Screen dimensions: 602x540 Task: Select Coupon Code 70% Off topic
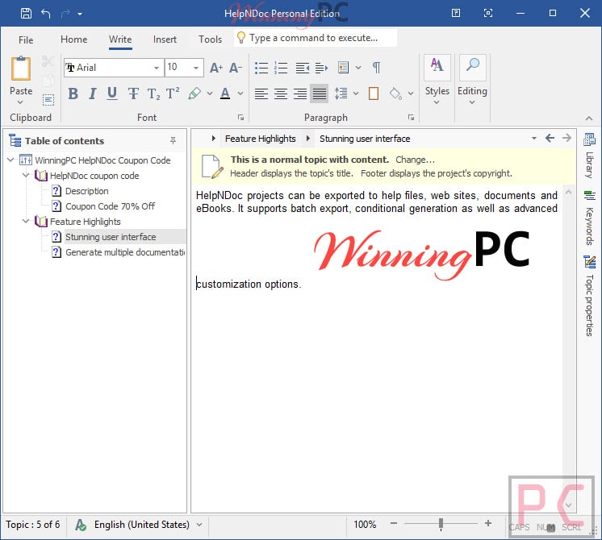pos(111,206)
